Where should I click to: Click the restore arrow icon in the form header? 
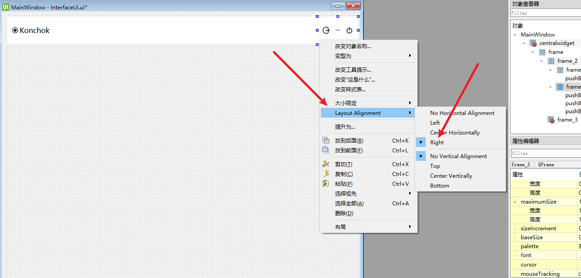click(x=326, y=30)
